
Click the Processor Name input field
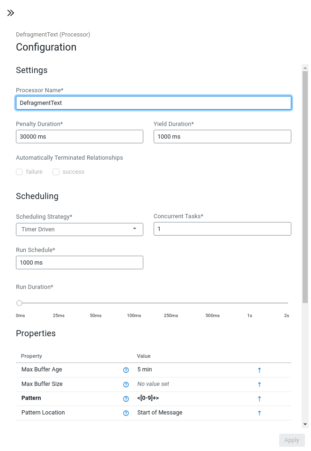coord(154,103)
